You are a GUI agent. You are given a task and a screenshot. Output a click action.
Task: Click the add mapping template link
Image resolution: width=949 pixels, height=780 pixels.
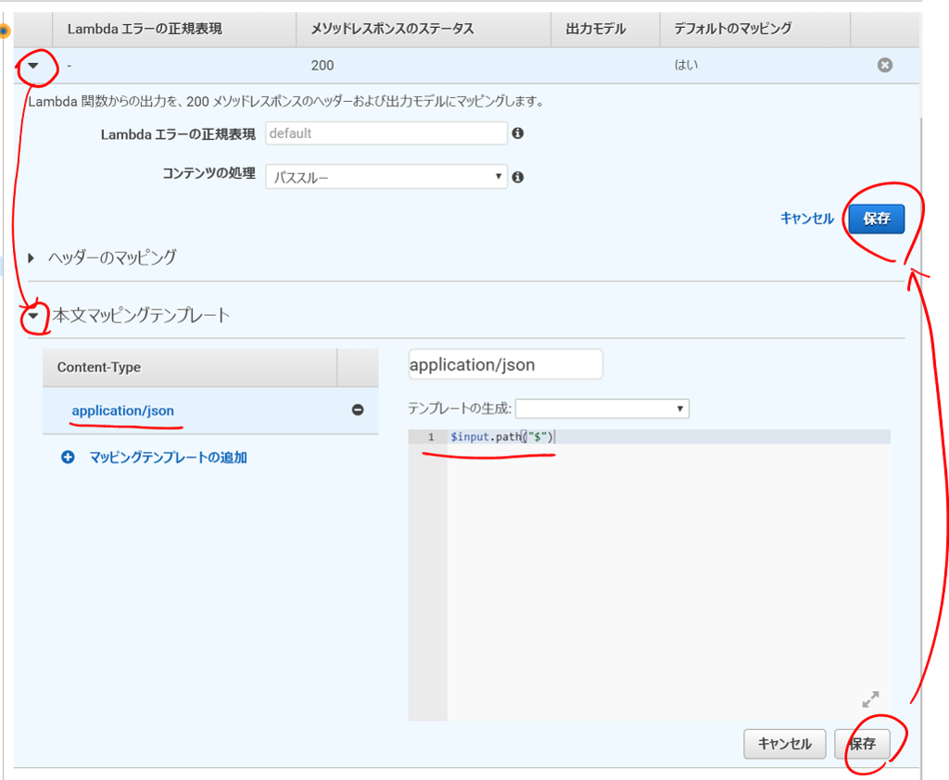tap(169, 458)
